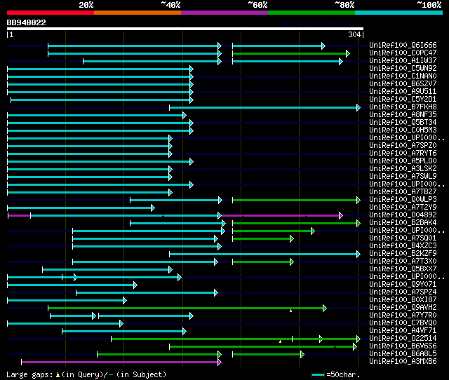Viewport: 449px width, 380px height.
Task: Click the white query sequence bar
Action: pos(185,29)
